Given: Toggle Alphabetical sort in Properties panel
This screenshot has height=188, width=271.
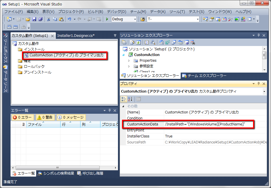Looking at the screenshot, I should coord(130,99).
